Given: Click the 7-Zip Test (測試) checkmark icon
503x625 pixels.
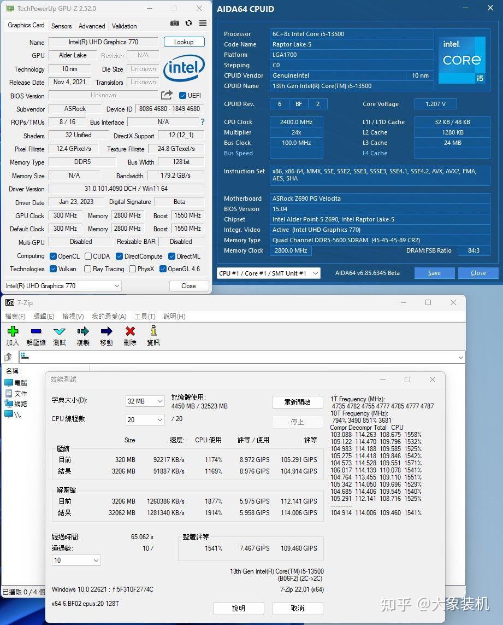Looking at the screenshot, I should click(60, 331).
